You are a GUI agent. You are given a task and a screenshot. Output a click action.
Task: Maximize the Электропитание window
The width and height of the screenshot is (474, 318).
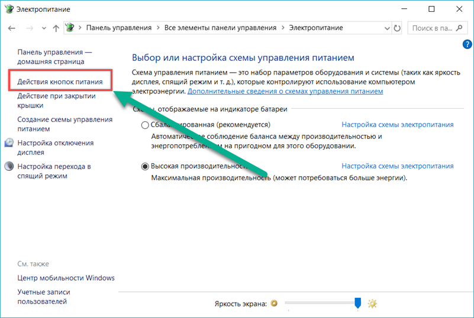click(431, 9)
